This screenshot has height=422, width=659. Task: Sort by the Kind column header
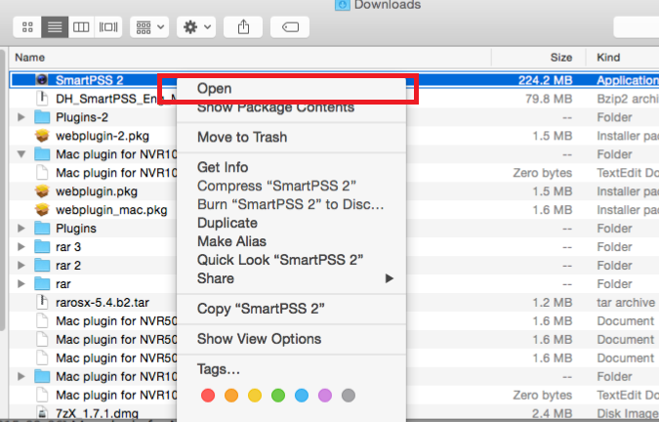pyautogui.click(x=623, y=58)
